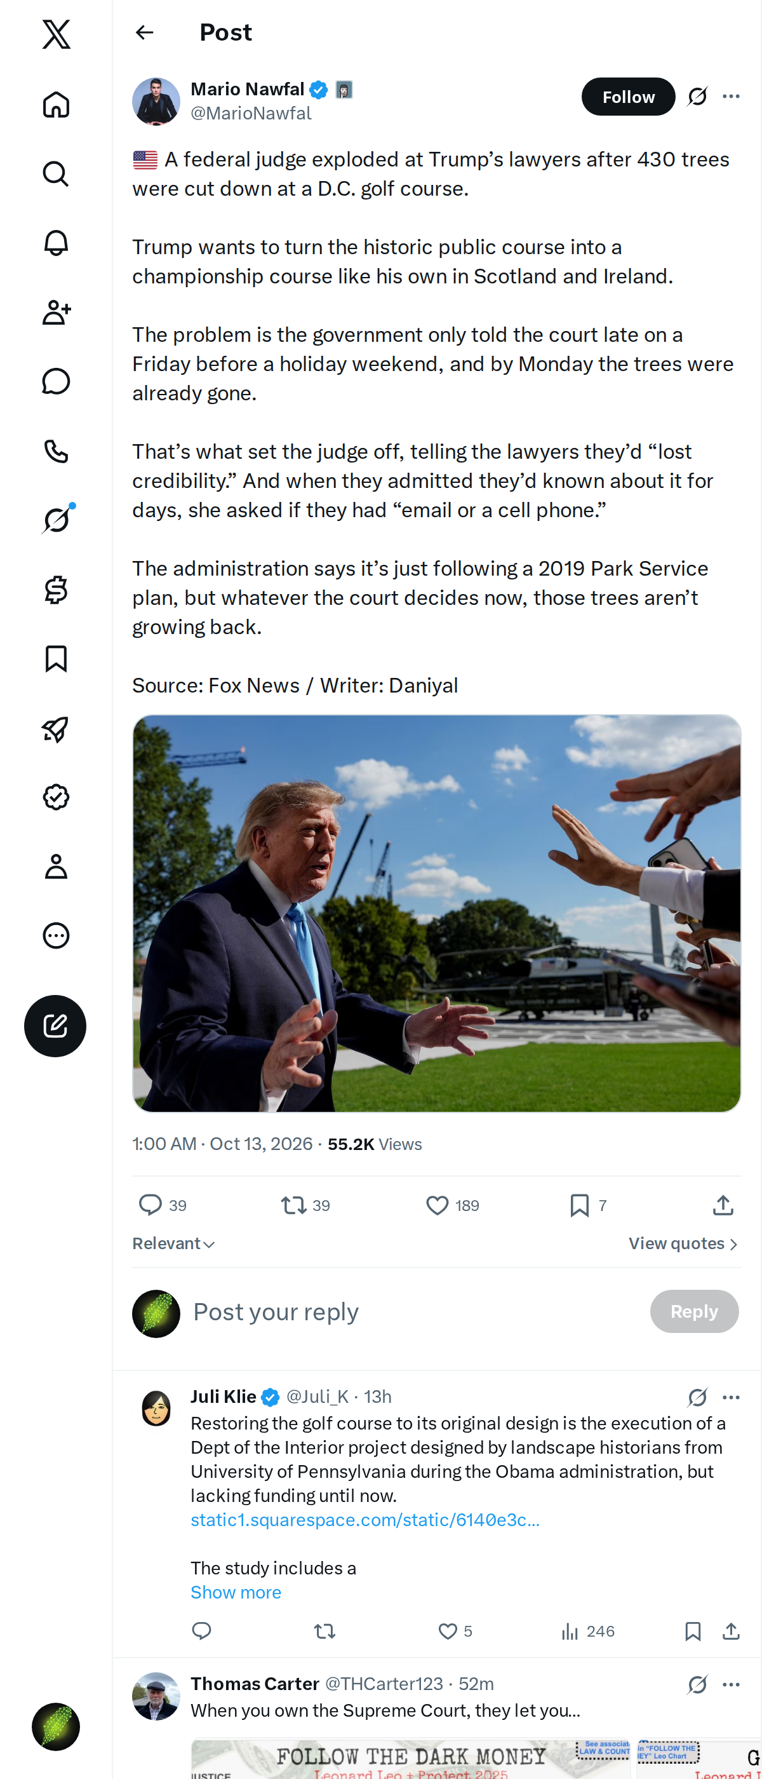Share the main post via upload icon
The height and width of the screenshot is (1779, 762).
pyautogui.click(x=723, y=1205)
